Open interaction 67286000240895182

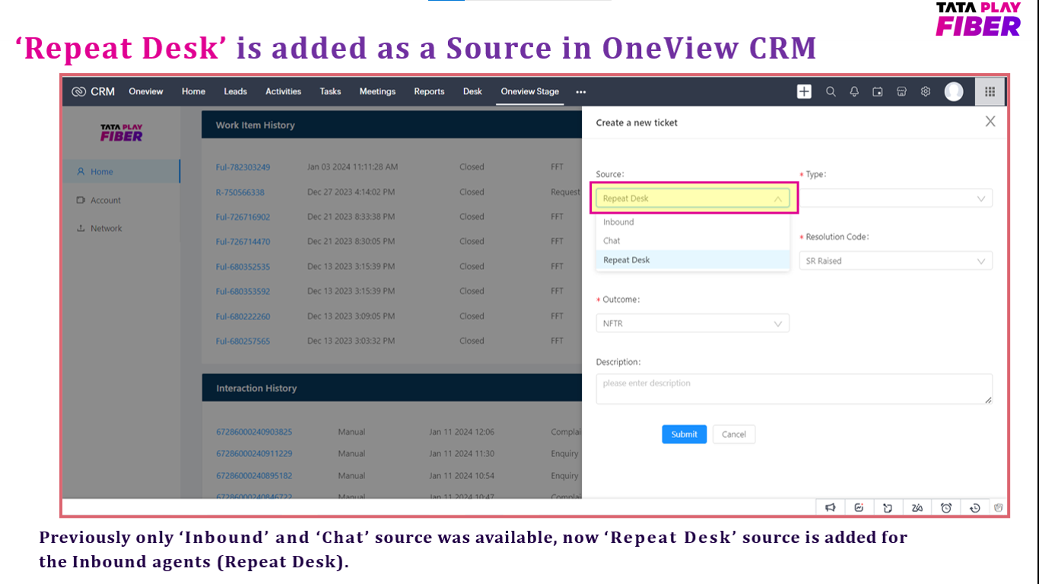pyautogui.click(x=254, y=476)
